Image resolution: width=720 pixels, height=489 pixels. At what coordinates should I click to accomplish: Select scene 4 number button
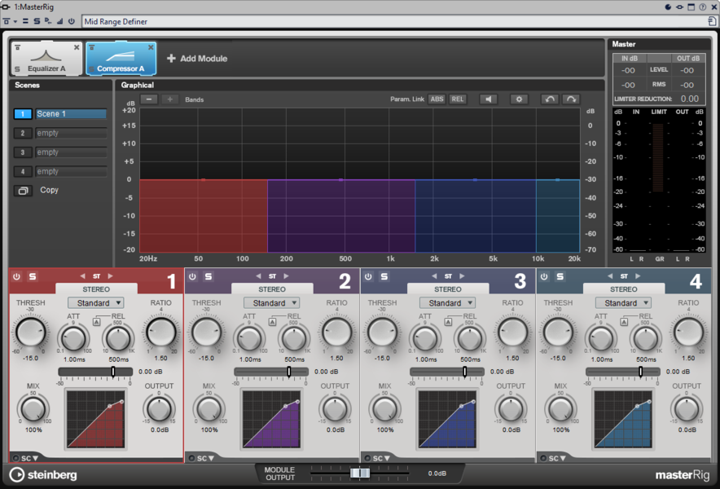click(x=23, y=171)
